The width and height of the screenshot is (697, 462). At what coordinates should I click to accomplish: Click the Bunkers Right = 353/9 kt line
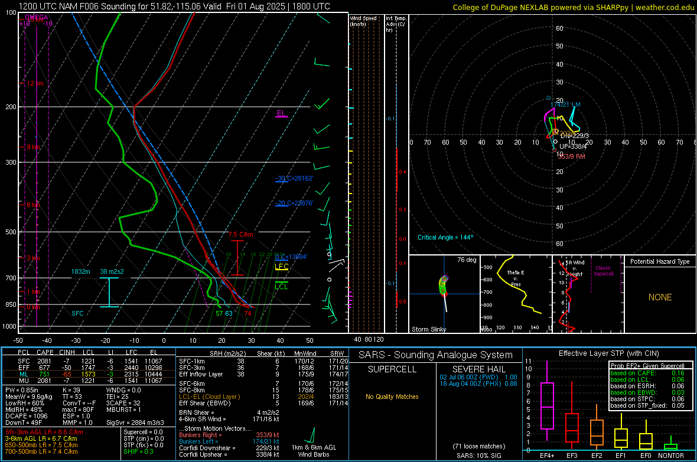(x=229, y=435)
